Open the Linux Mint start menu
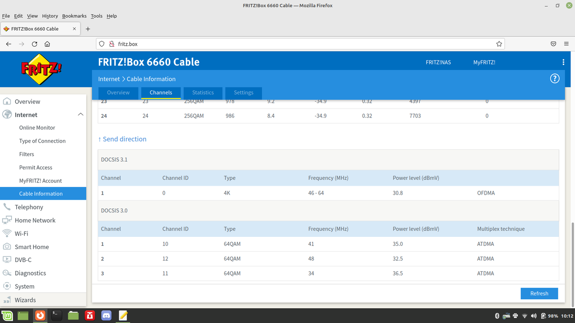 8,316
